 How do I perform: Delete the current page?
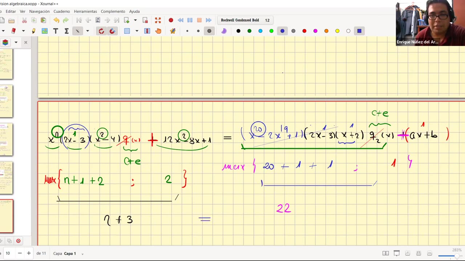pos(145,20)
